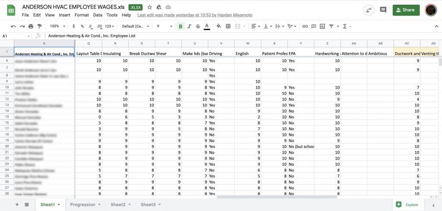Check the cloud save status icon

pos(168,7)
